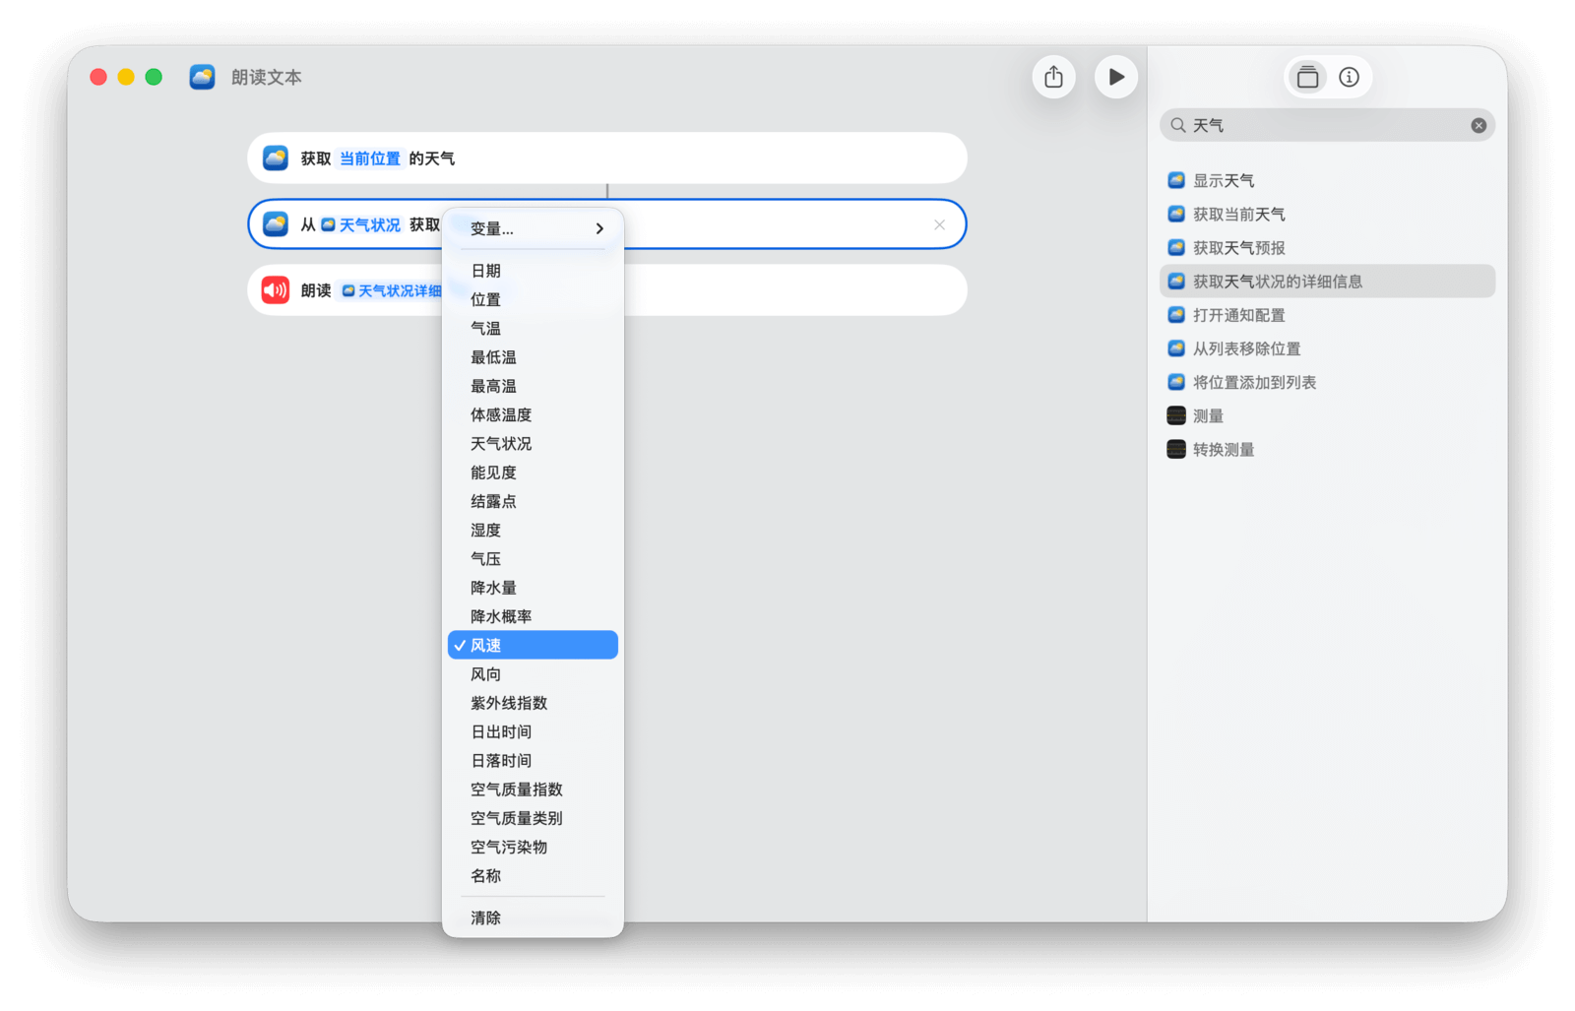Run the shortcut with the play button
Image resolution: width=1575 pixels, height=1011 pixels.
coord(1115,77)
